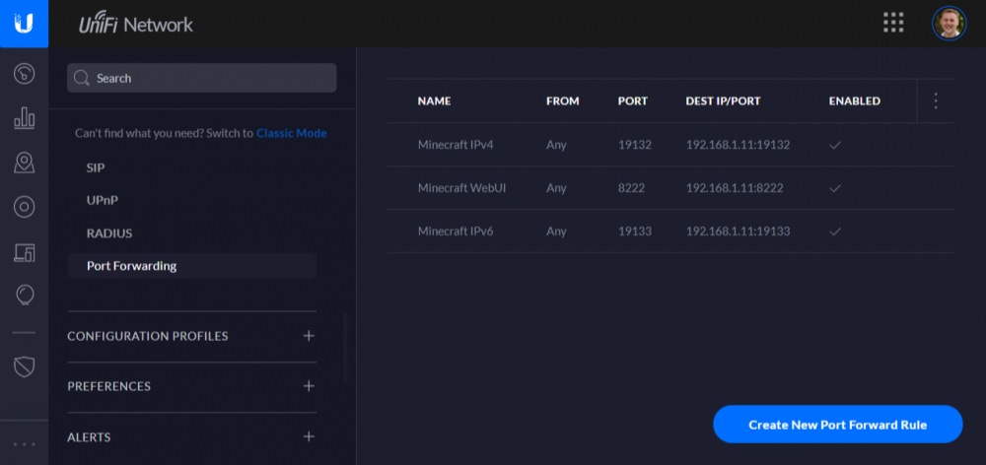Click Any in Minecraft IPv6 row
This screenshot has width=986, height=465.
tap(556, 232)
